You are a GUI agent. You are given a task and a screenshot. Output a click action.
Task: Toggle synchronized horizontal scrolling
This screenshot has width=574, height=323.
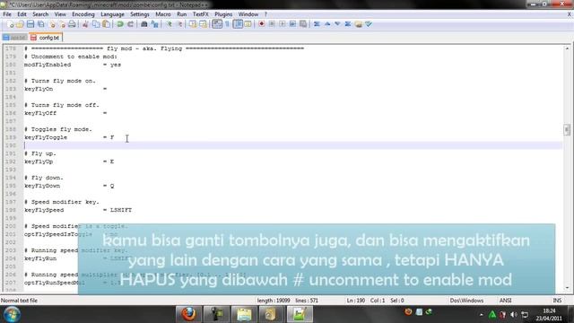(x=203, y=24)
